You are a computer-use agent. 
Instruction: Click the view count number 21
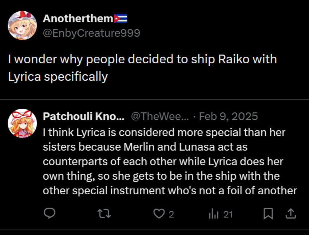point(228,214)
